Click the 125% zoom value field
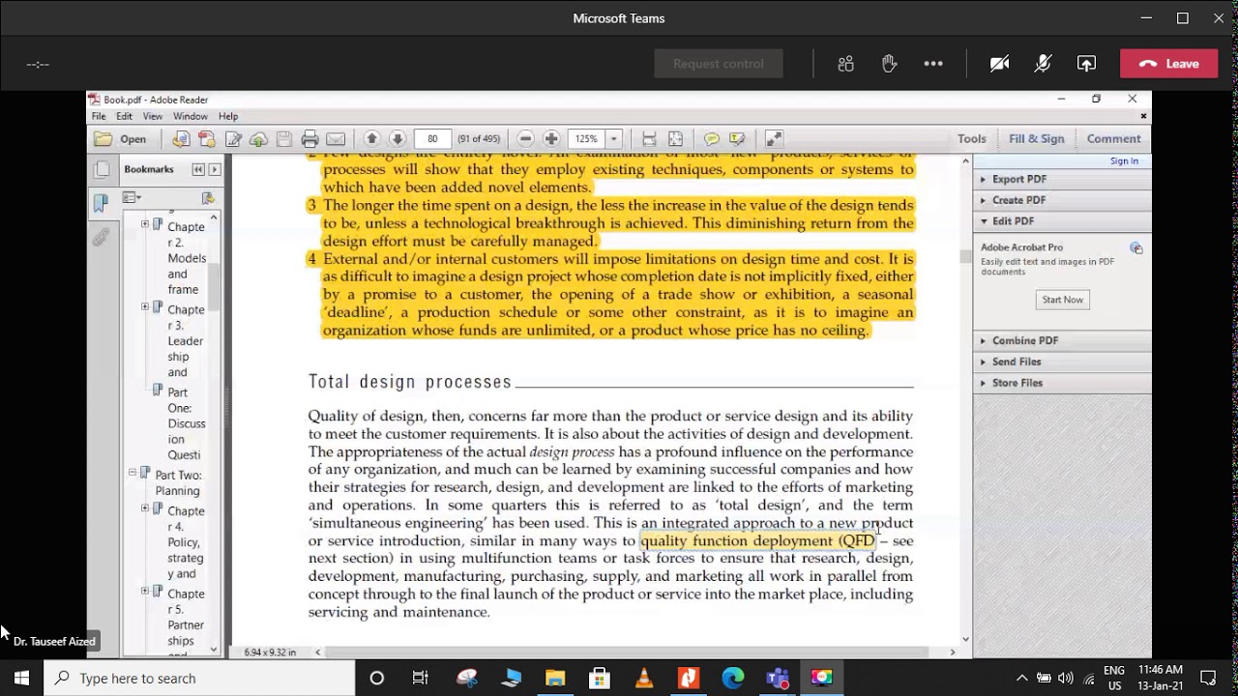 coord(586,139)
